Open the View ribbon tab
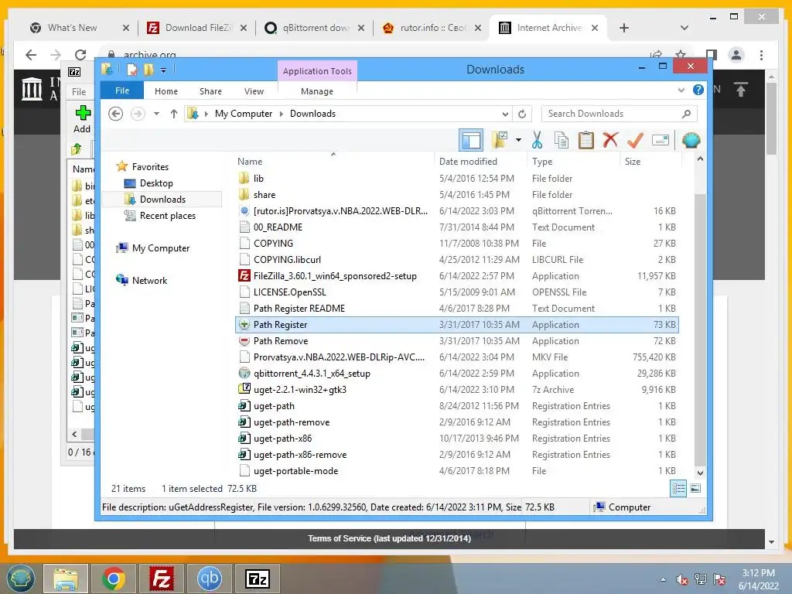The height and width of the screenshot is (594, 792). [x=254, y=91]
